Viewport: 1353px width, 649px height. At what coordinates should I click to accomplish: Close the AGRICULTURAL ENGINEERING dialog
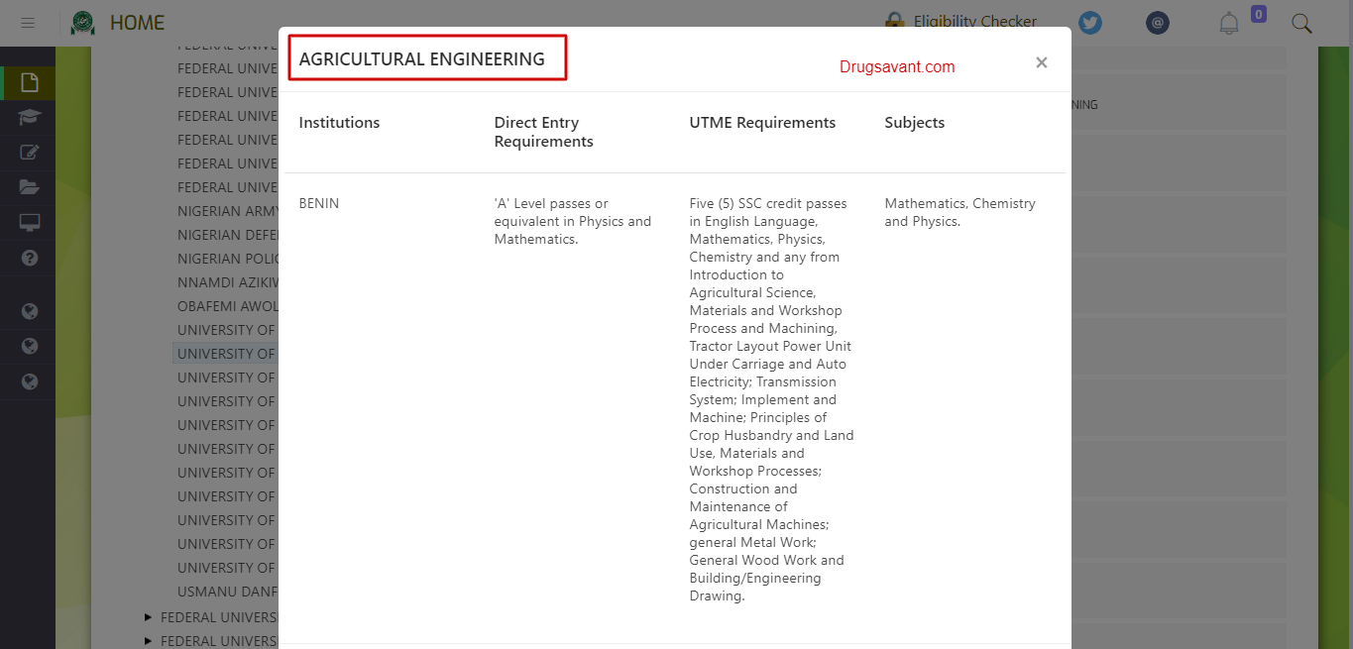pyautogui.click(x=1042, y=62)
